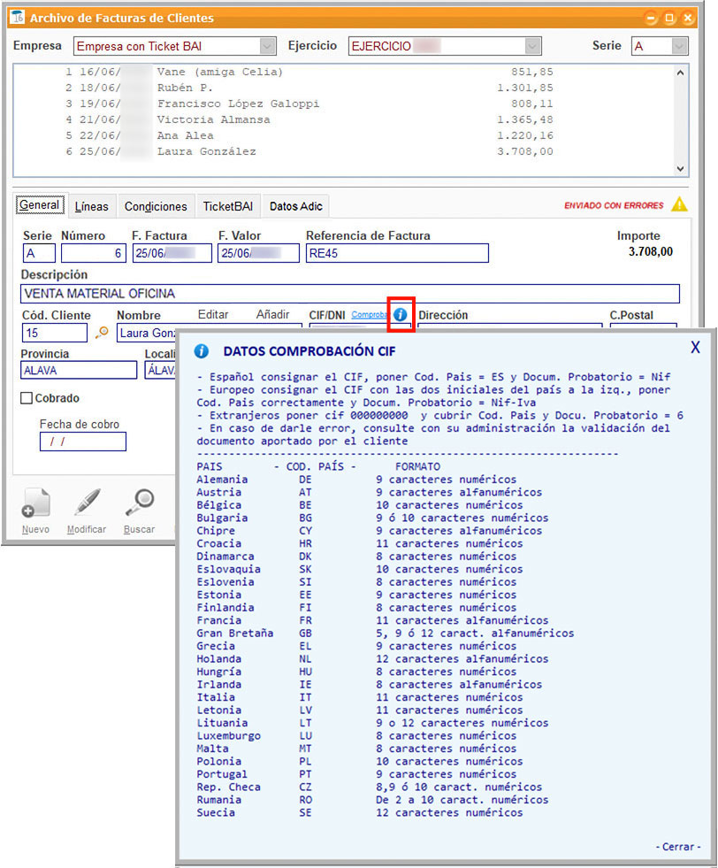718x868 pixels.
Task: Click Añadir above the Nombre field
Action: coord(272,314)
